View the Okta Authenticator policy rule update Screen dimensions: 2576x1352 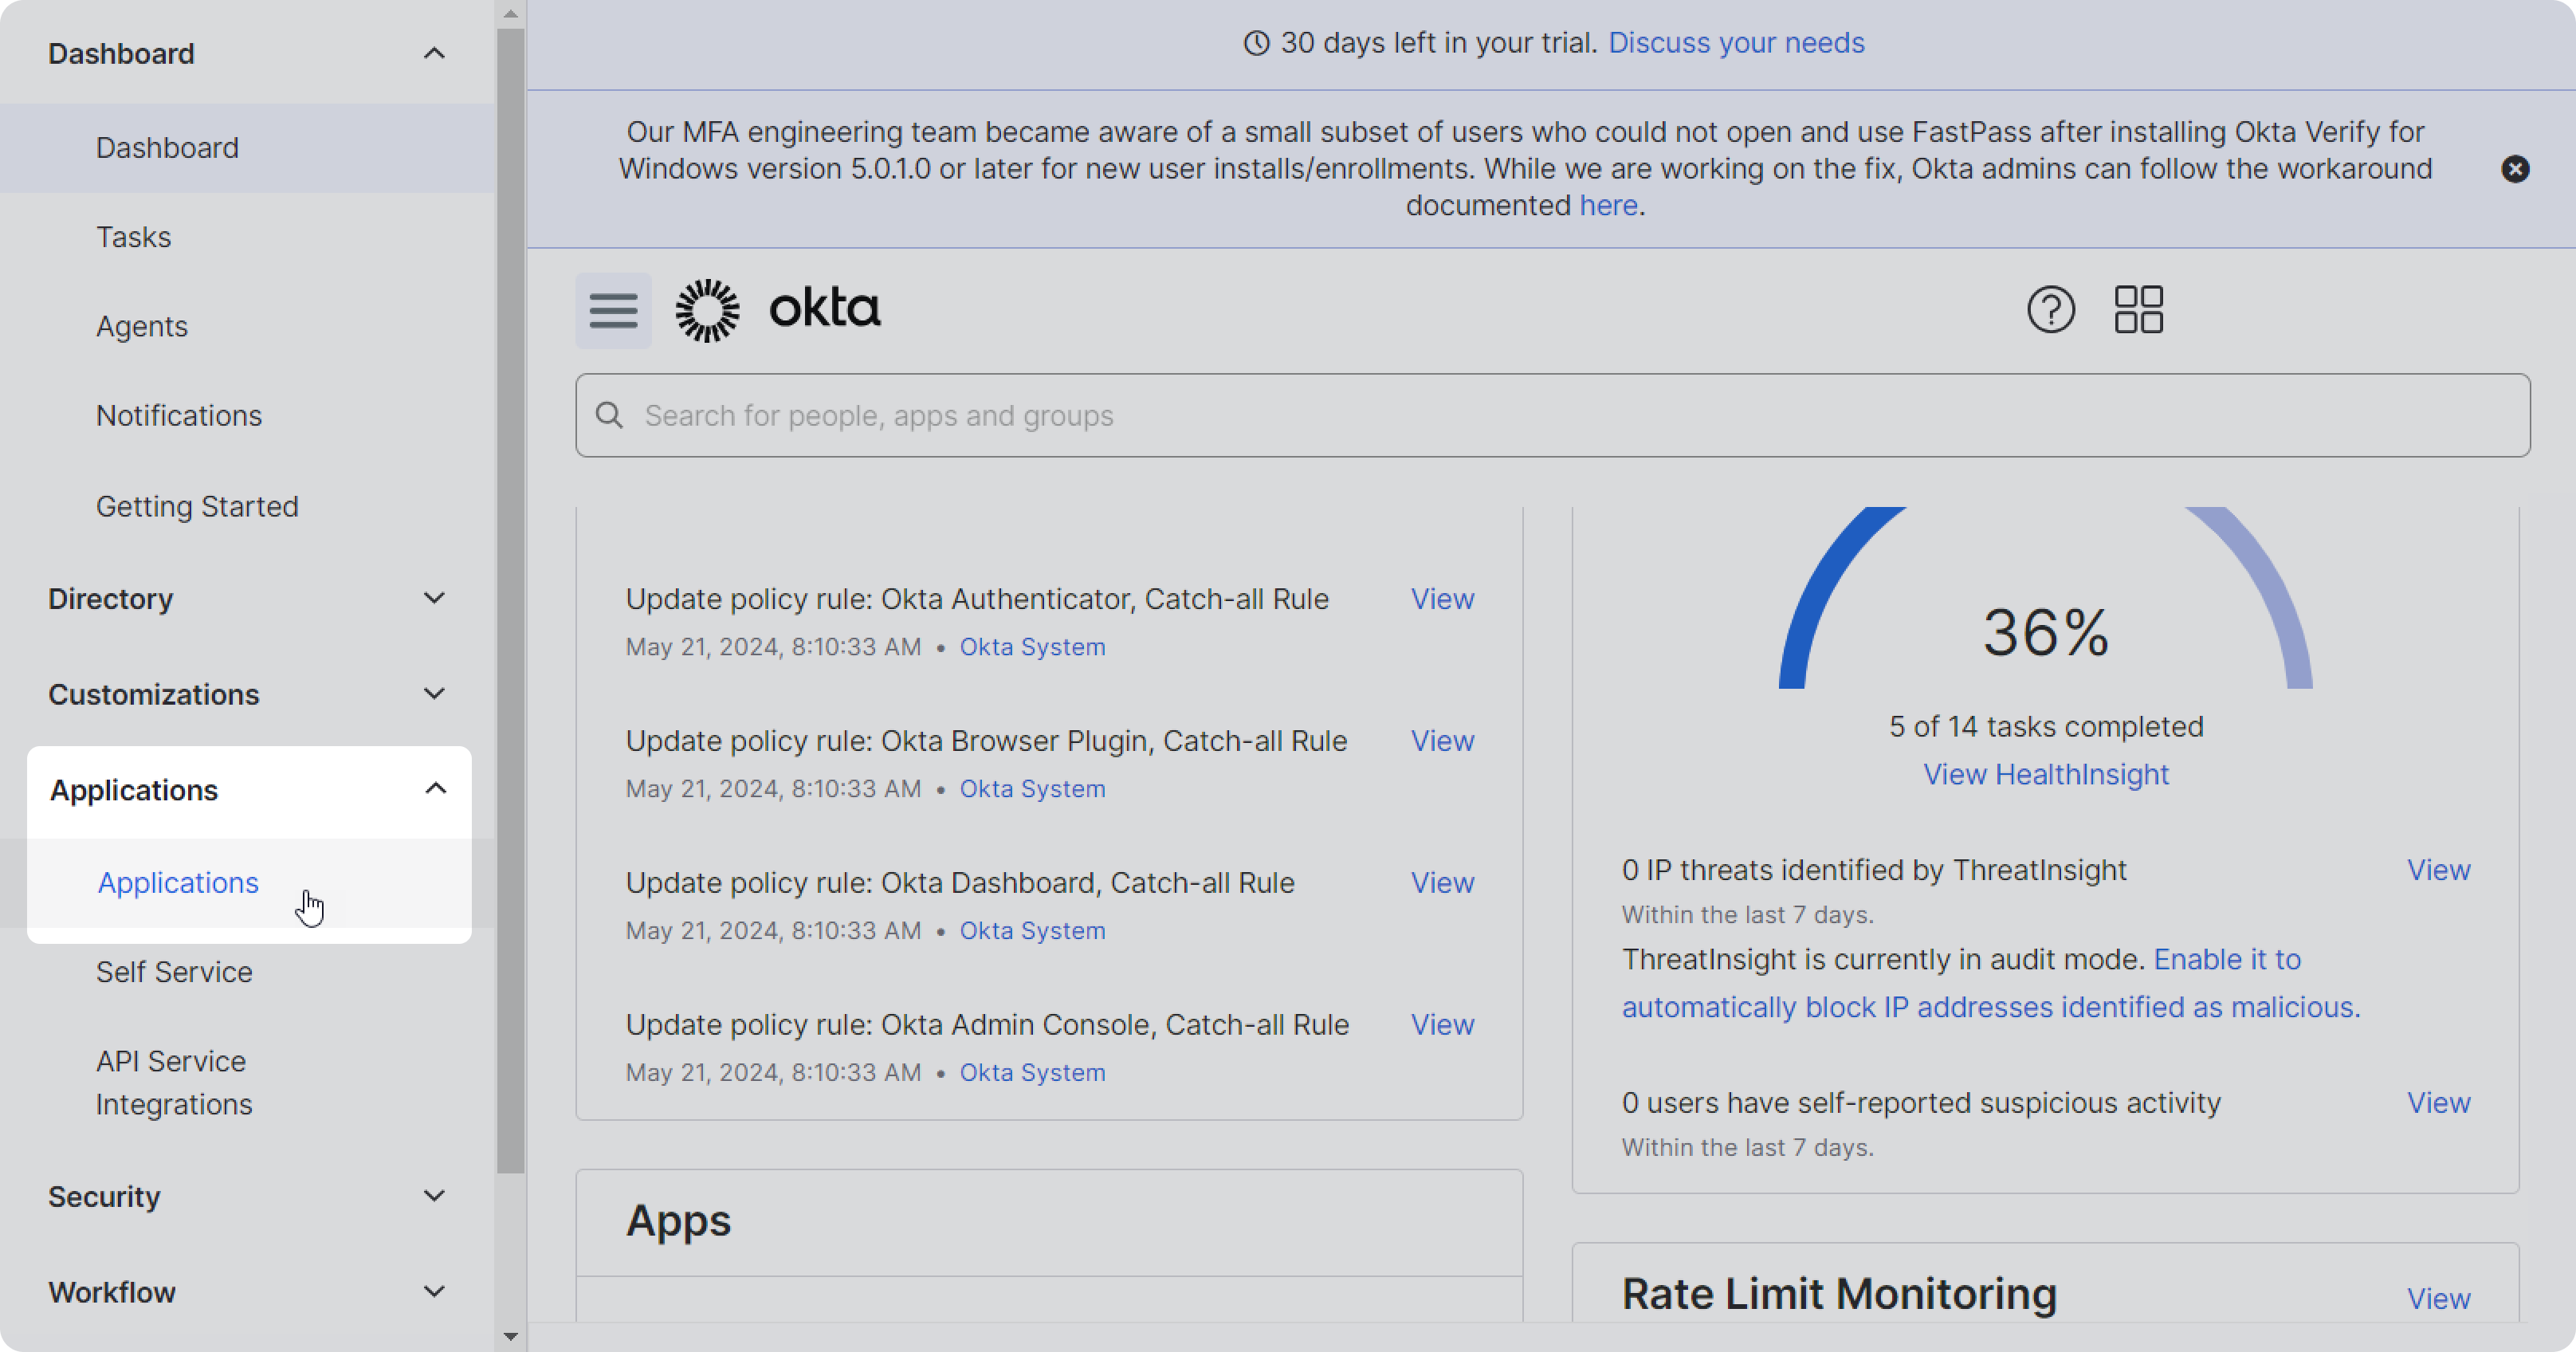click(1442, 599)
